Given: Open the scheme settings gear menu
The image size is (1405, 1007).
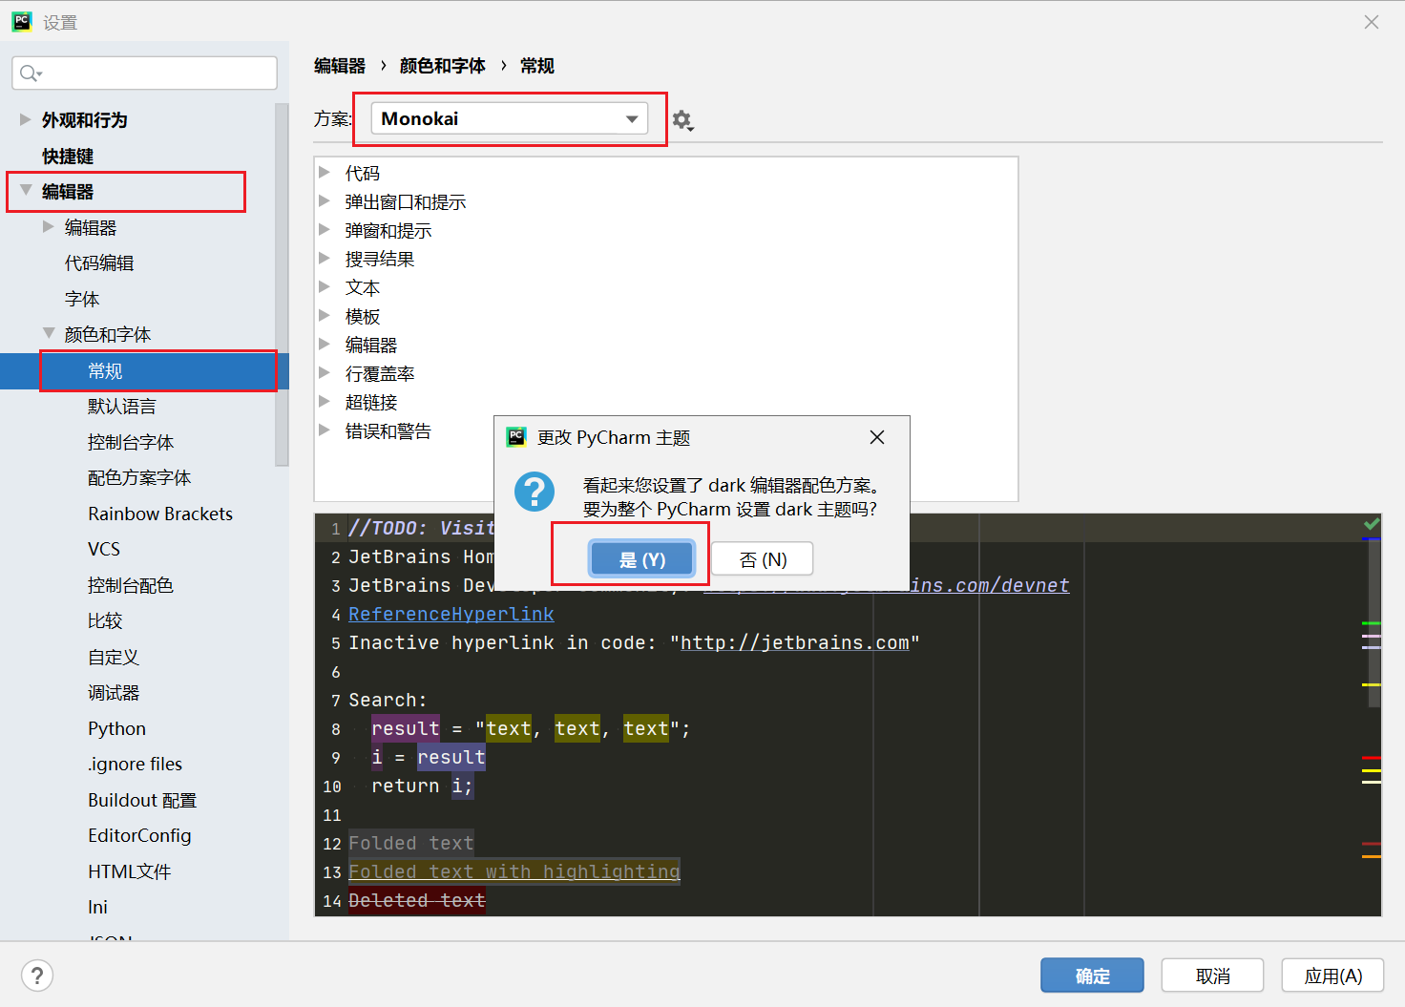Looking at the screenshot, I should 682,120.
